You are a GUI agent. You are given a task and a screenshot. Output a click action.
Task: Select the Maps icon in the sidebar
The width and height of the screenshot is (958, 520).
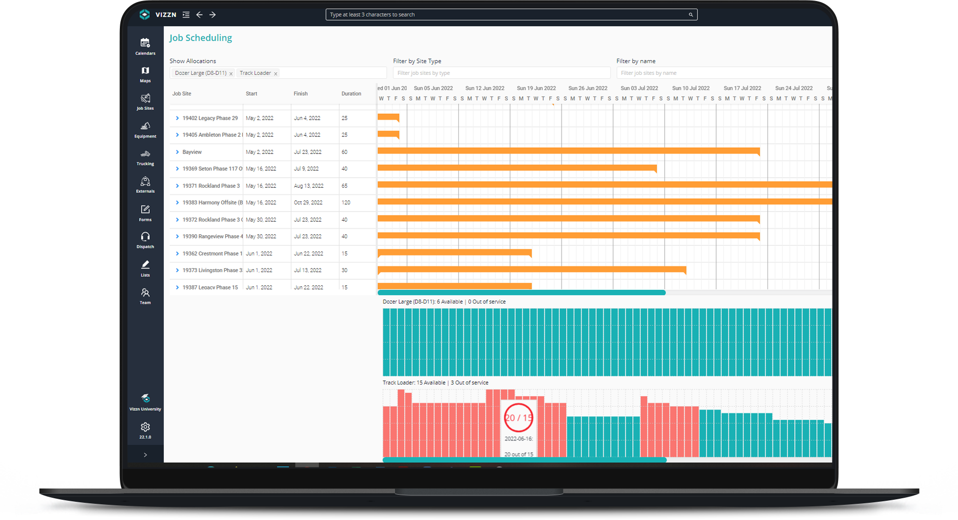tap(145, 74)
